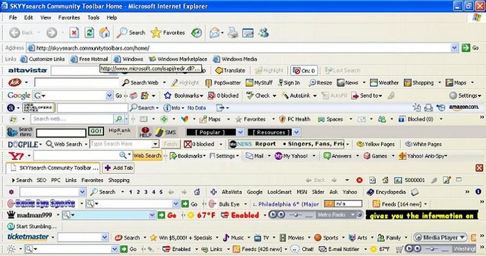Toggle the Ask toolbar Highlight button
Image resolution: width=486 pixels, height=256 pixels.
pos(185,83)
